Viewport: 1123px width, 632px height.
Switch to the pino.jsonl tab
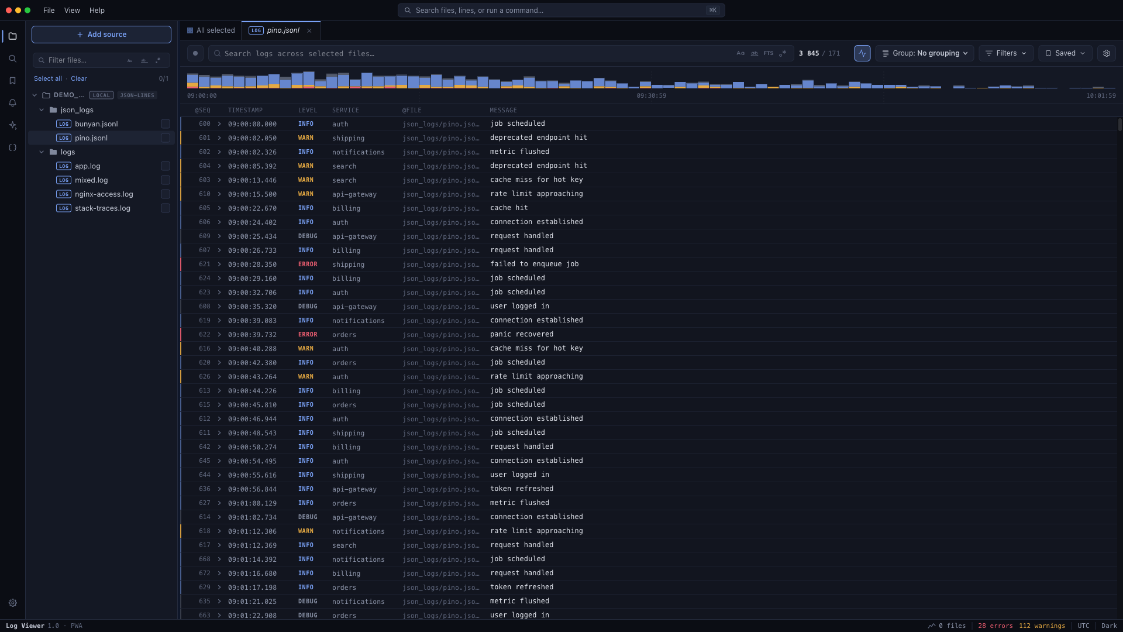click(x=281, y=30)
